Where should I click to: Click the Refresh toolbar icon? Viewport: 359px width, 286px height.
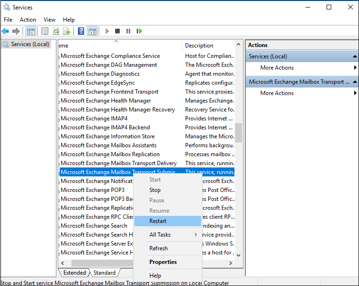click(56, 31)
